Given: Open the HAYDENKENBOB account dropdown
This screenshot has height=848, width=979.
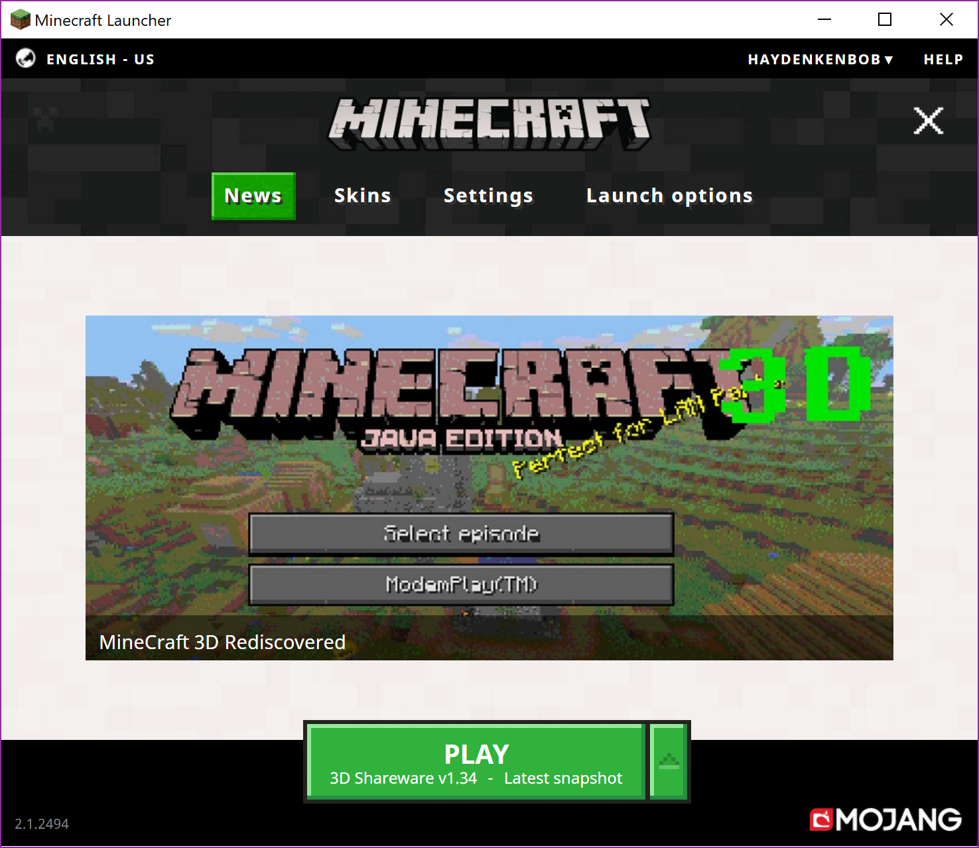Looking at the screenshot, I should pyautogui.click(x=820, y=60).
